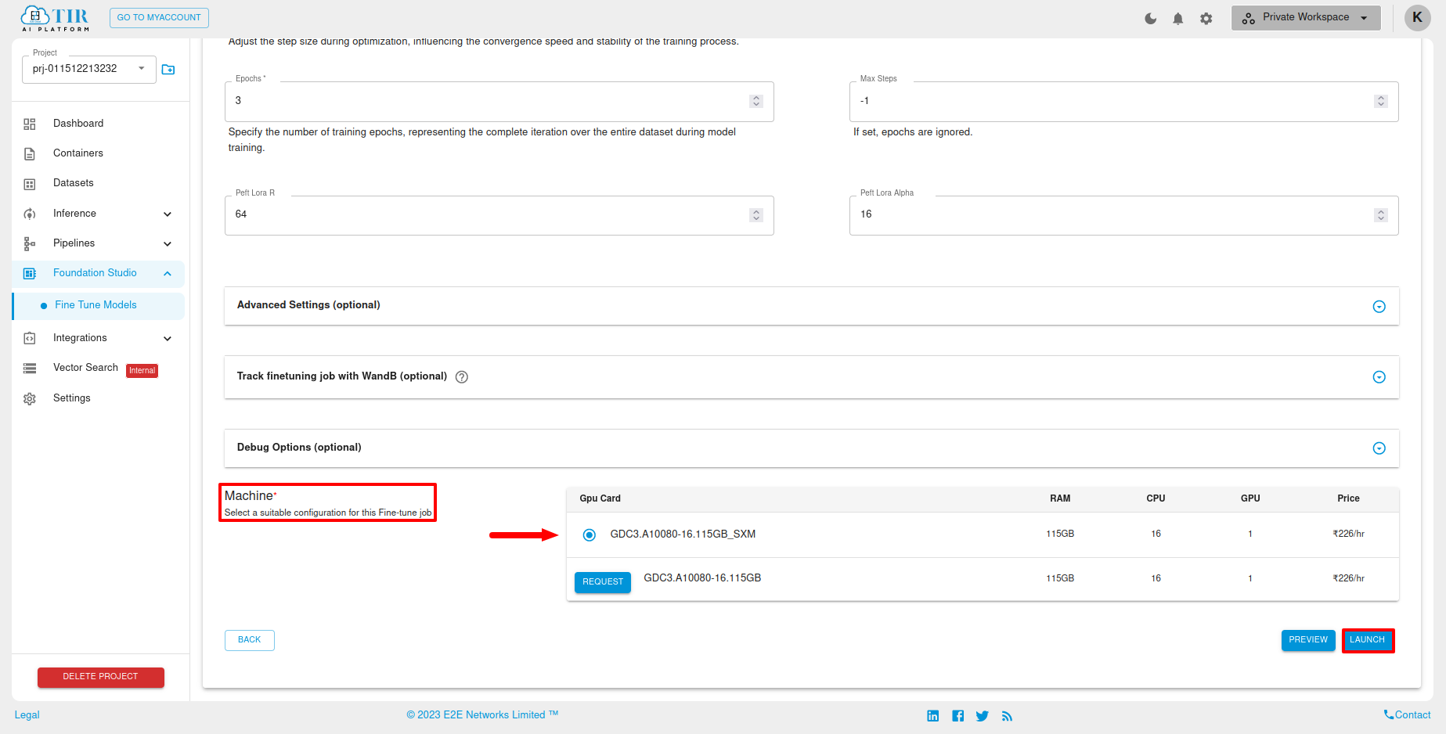Click the Gpu Card column header
The image size is (1446, 734).
tap(600, 498)
